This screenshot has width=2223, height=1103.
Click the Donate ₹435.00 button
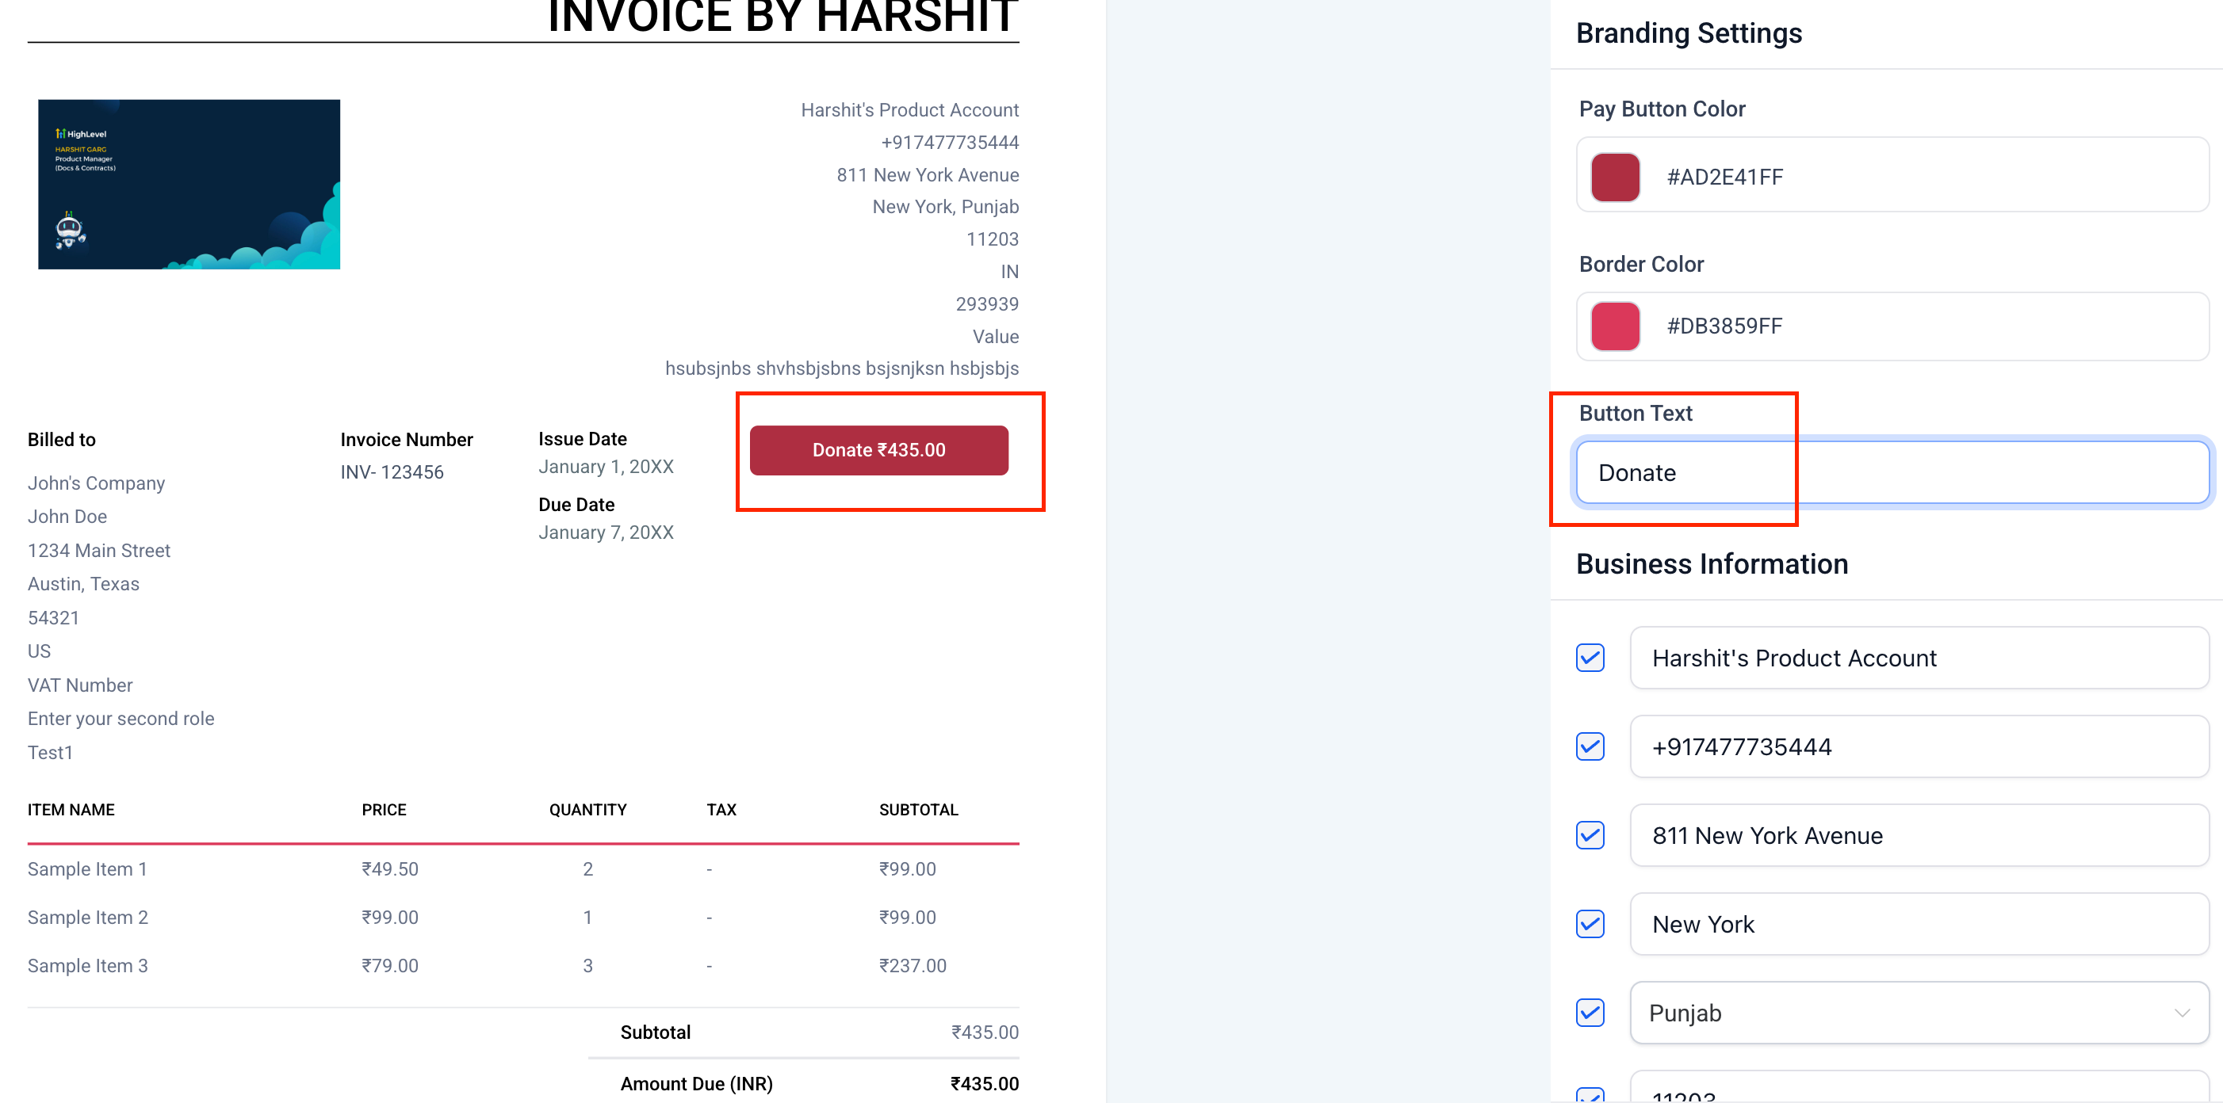click(x=878, y=450)
